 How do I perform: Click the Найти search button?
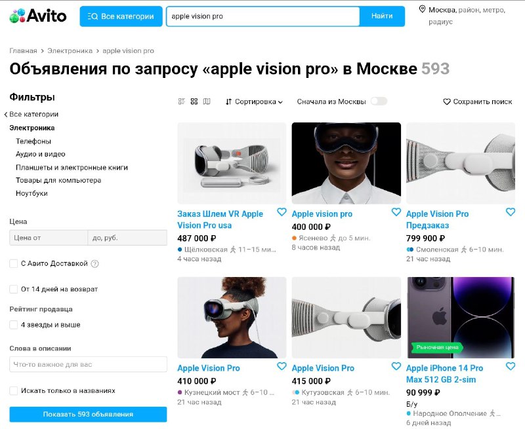(x=382, y=16)
